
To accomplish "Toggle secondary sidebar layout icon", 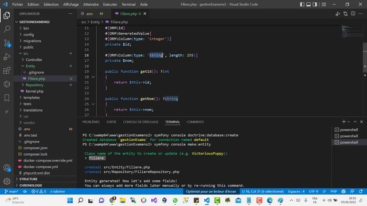I will [x=315, y=5].
